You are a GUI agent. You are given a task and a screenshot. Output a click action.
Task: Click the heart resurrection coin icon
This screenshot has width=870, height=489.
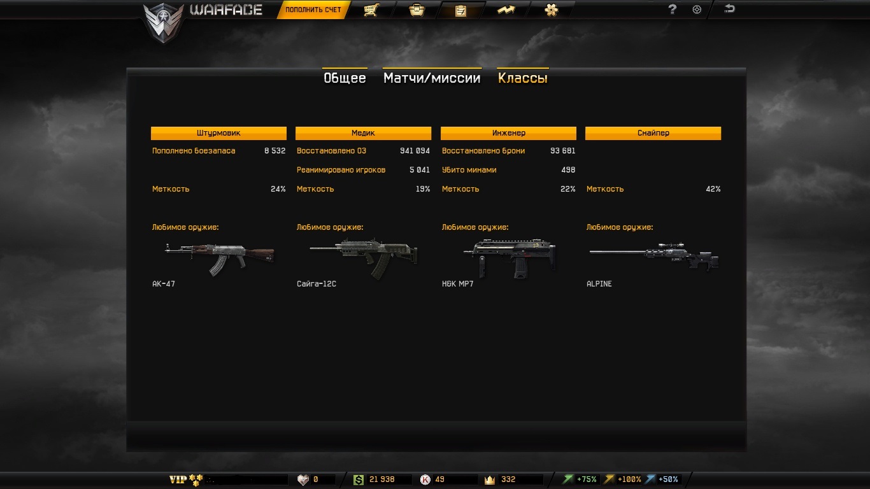[x=303, y=479]
